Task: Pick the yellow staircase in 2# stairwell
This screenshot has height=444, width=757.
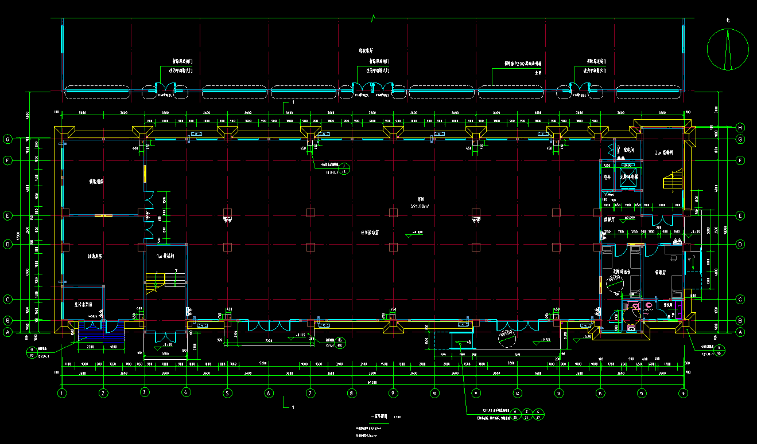Action: coord(671,181)
